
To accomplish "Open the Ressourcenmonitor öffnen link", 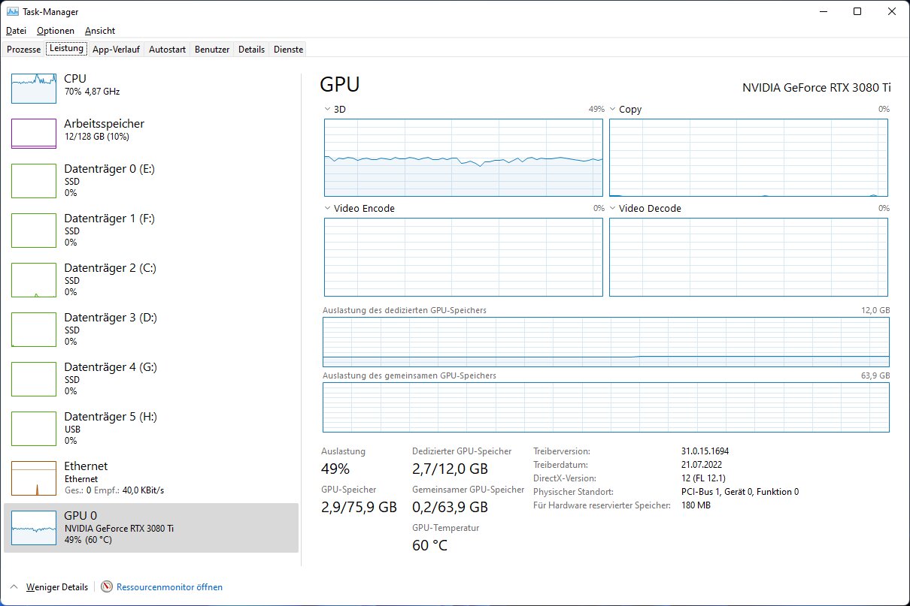I will coord(169,587).
